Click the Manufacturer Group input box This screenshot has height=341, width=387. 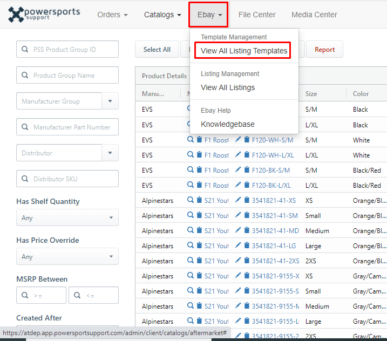point(59,101)
